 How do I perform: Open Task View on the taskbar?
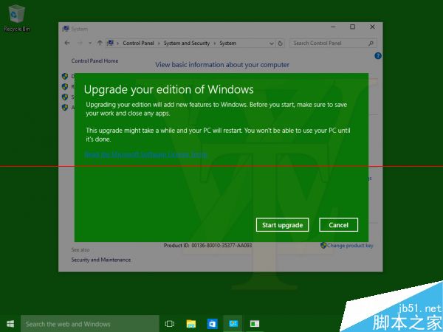pos(170,324)
